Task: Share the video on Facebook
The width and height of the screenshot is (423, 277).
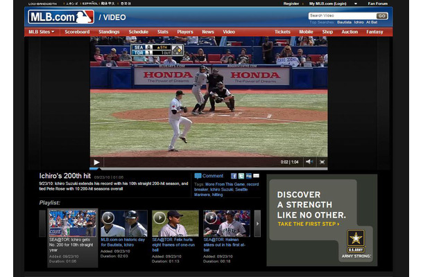Action: (234, 176)
